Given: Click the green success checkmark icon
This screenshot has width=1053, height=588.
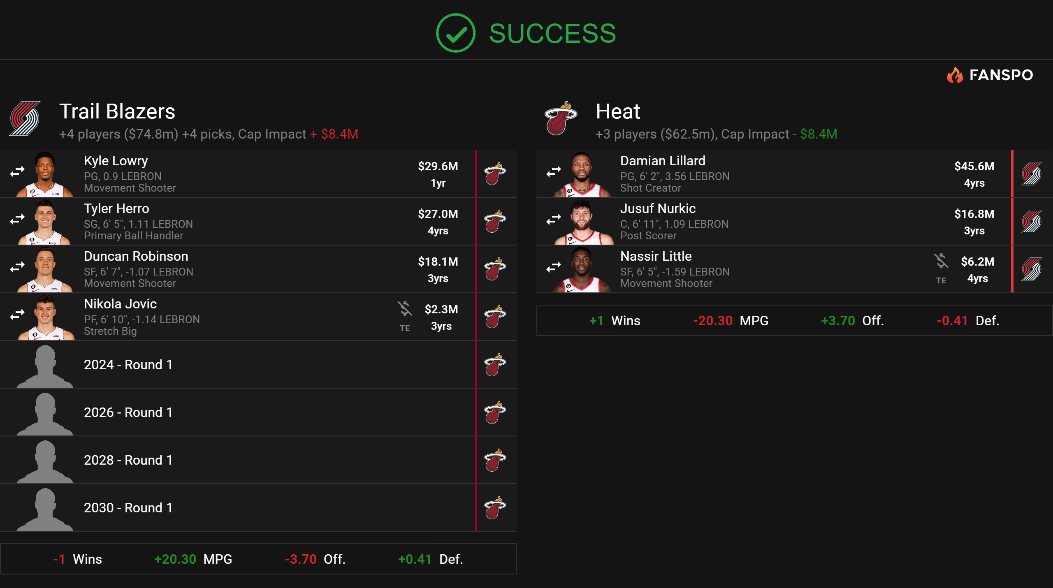Looking at the screenshot, I should [455, 33].
